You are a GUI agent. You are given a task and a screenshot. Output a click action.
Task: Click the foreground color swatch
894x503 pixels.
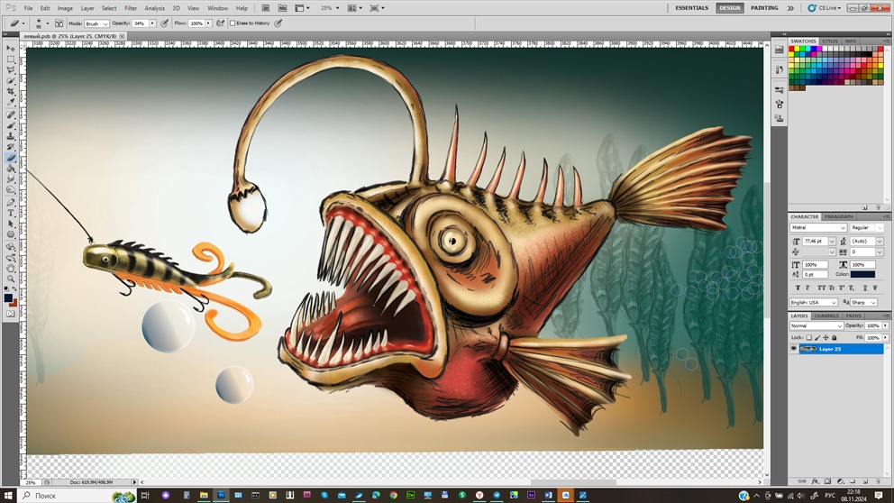(8, 297)
